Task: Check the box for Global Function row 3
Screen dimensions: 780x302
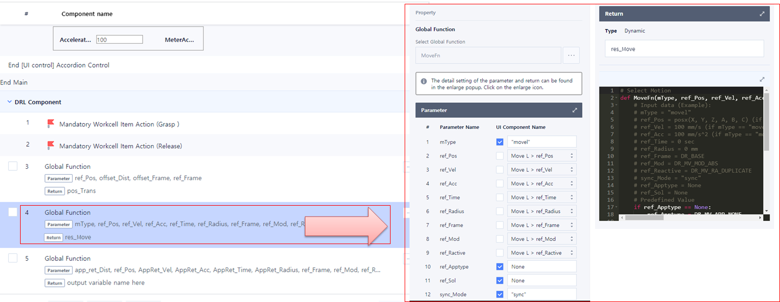Action: 12,167
